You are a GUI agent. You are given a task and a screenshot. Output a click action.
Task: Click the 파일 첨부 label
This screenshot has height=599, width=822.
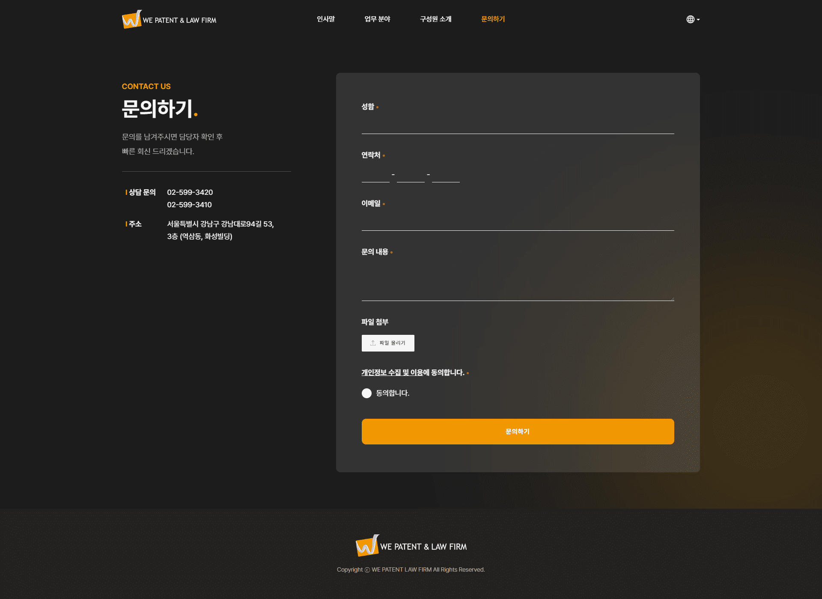point(375,322)
